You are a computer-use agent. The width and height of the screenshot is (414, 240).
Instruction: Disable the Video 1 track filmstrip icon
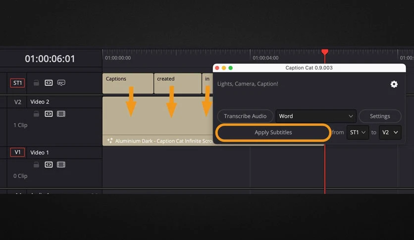61,165
